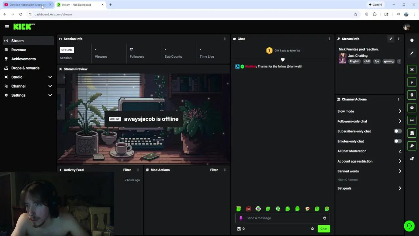419x236 pixels.
Task: Open the profile avatar in the top-right corner
Action: click(x=407, y=27)
